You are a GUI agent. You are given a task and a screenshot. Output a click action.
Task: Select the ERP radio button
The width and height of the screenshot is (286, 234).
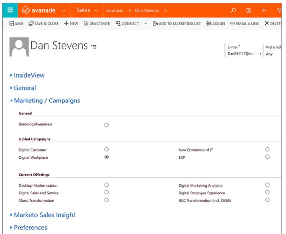[267, 157]
